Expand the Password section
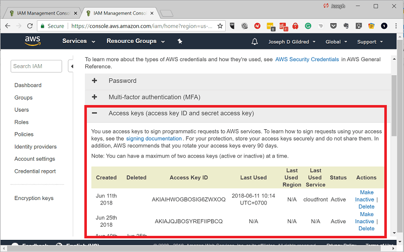 [x=94, y=81]
